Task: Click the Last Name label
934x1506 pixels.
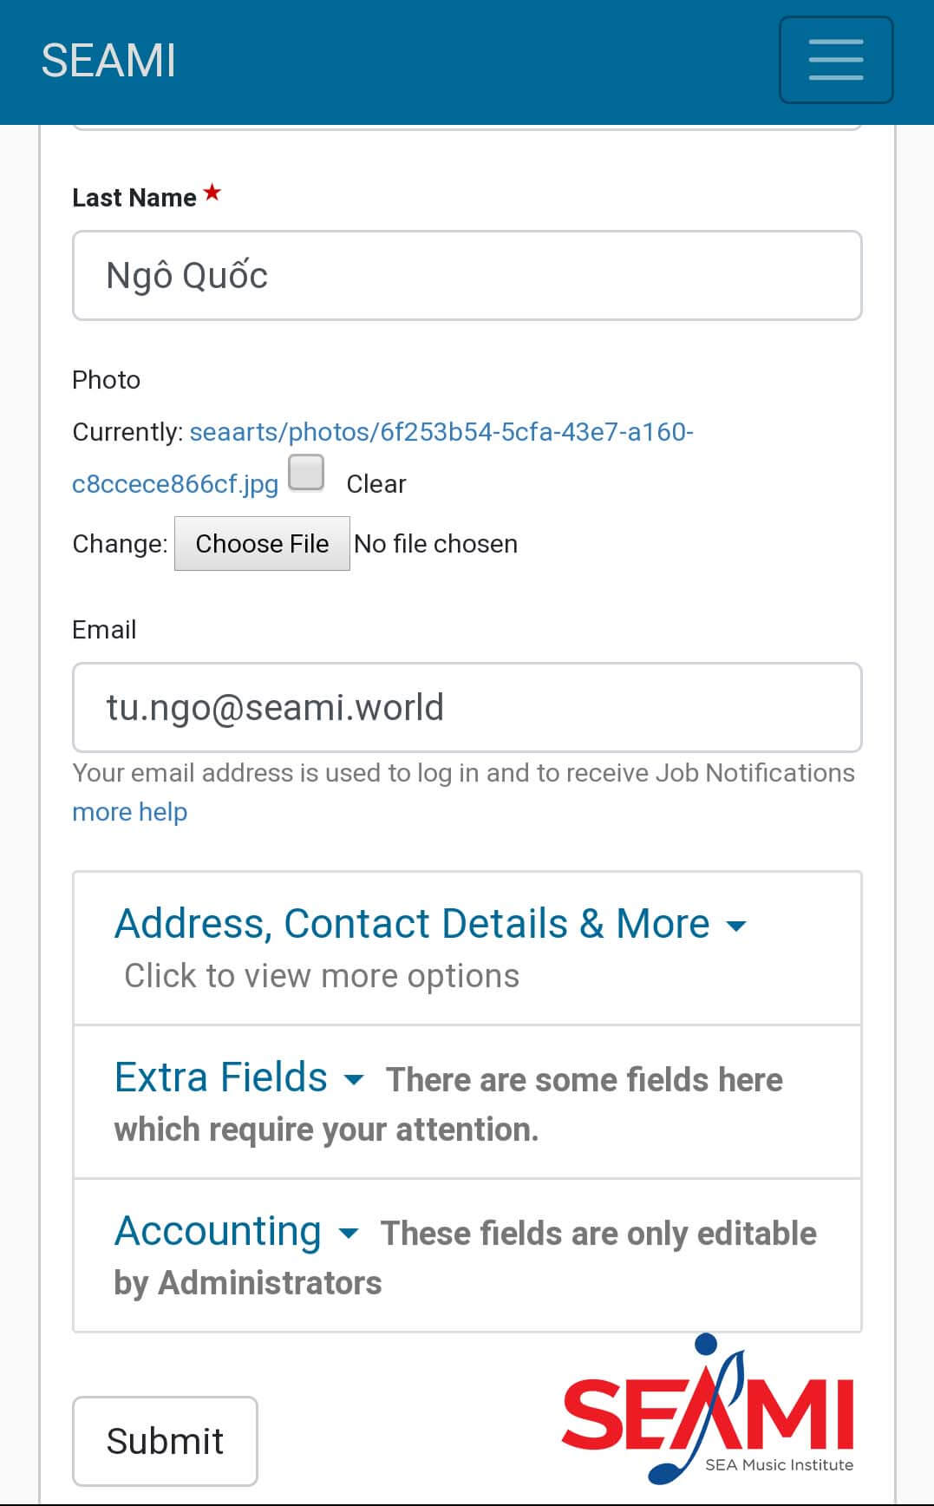Action: pyautogui.click(x=134, y=198)
